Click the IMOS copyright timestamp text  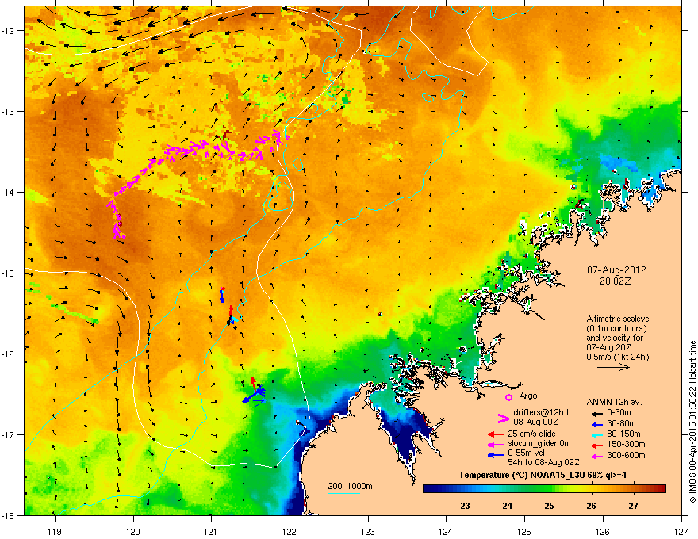692,422
